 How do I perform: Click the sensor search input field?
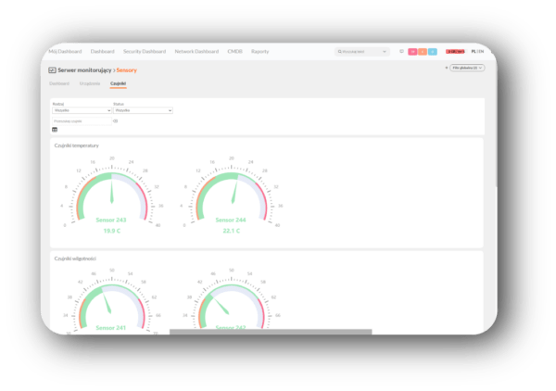[x=82, y=121]
